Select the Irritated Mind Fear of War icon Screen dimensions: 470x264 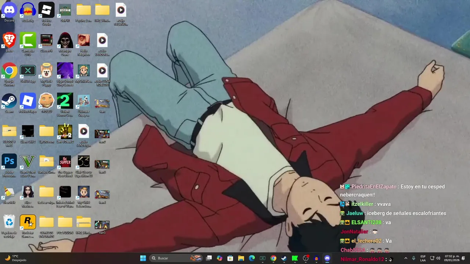[x=65, y=196]
